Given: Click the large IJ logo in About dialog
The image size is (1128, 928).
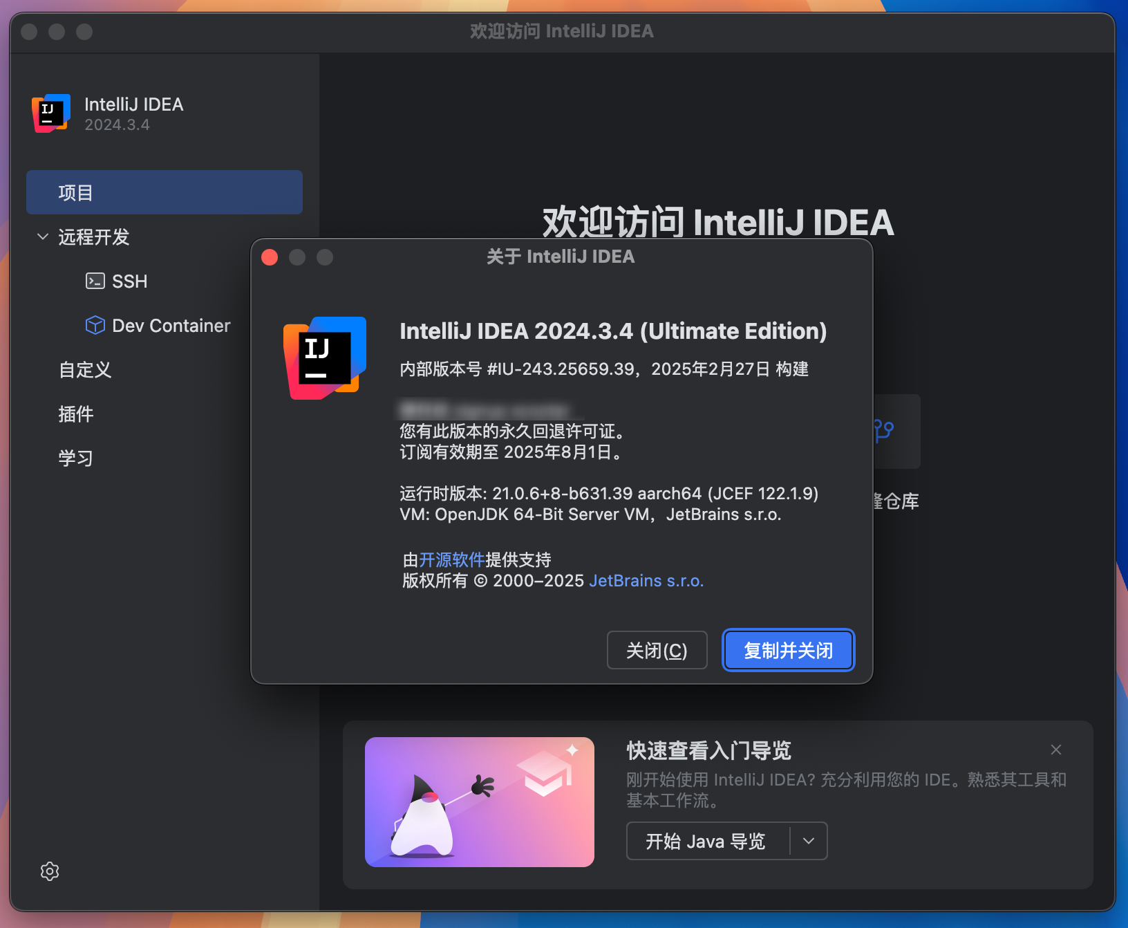Looking at the screenshot, I should 324,358.
